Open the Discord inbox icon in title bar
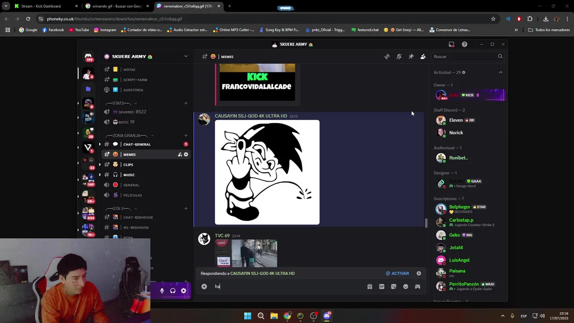The height and width of the screenshot is (323, 574). 452,44
